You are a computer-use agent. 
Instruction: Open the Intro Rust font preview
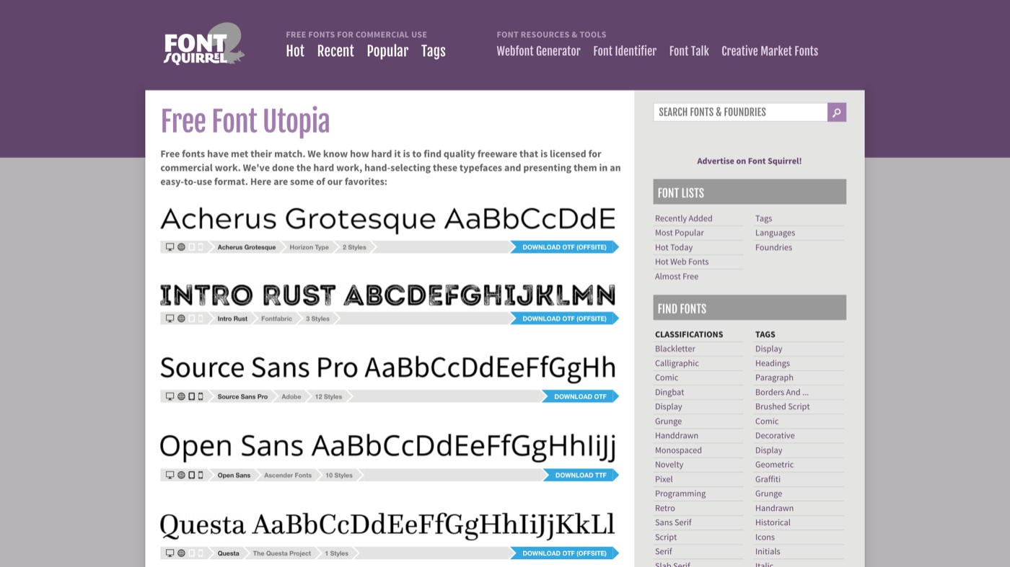[x=388, y=295]
